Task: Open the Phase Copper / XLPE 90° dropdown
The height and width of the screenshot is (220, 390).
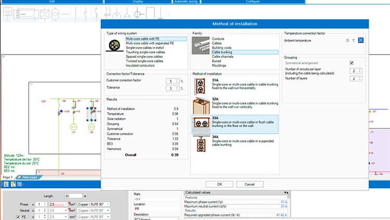Action: coord(108,204)
